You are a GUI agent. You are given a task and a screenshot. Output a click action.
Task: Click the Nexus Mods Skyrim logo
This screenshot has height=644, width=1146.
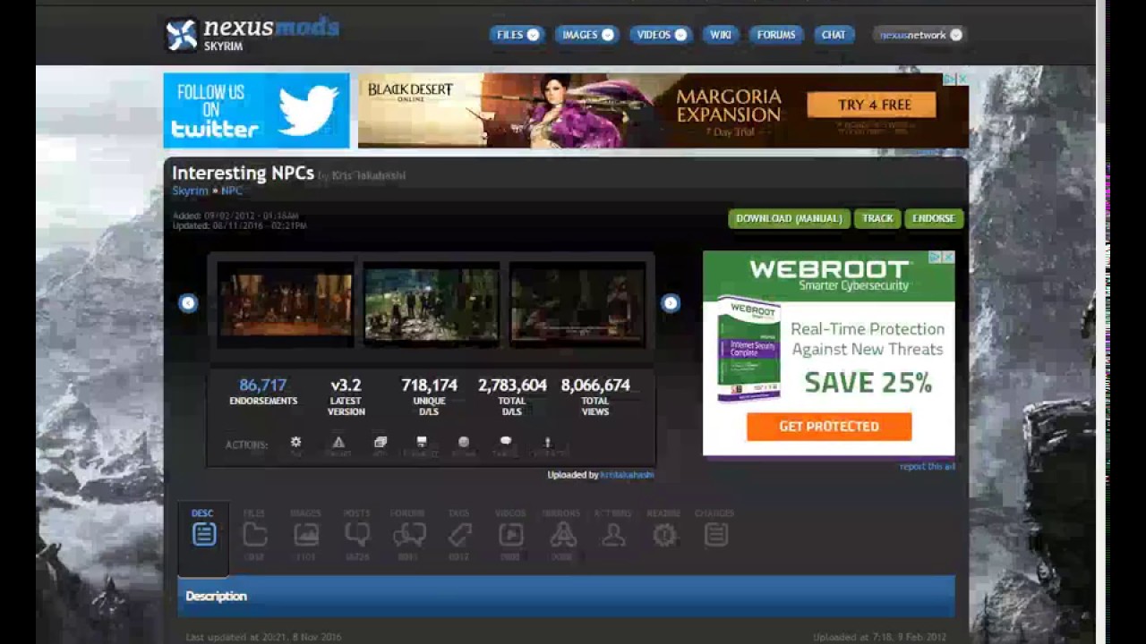(x=252, y=34)
